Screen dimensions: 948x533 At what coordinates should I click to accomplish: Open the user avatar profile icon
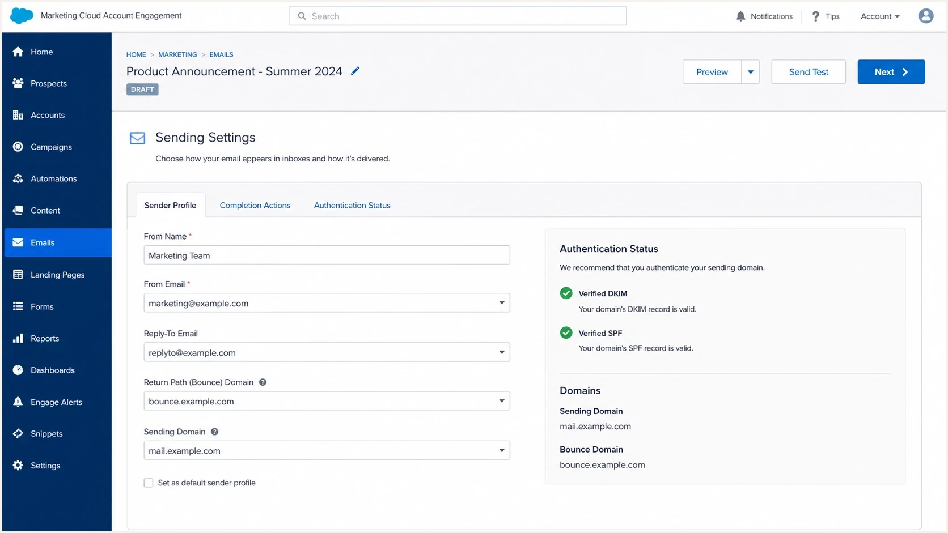pos(926,16)
